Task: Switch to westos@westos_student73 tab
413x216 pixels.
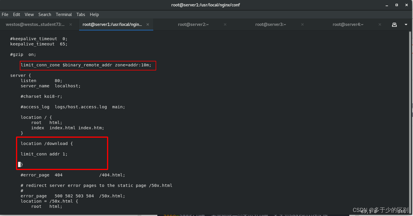Action: (x=35, y=24)
